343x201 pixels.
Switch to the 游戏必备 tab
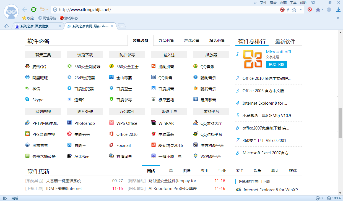pyautogui.click(x=192, y=40)
